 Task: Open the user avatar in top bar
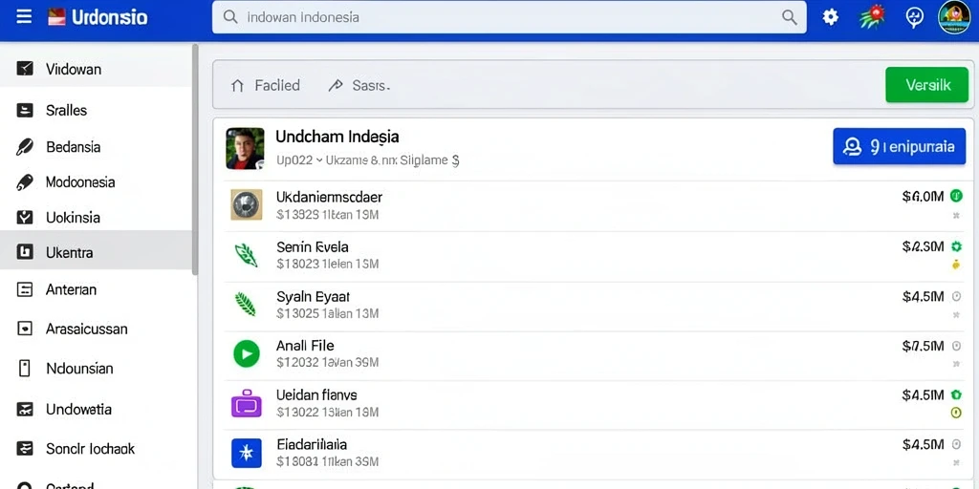[954, 17]
